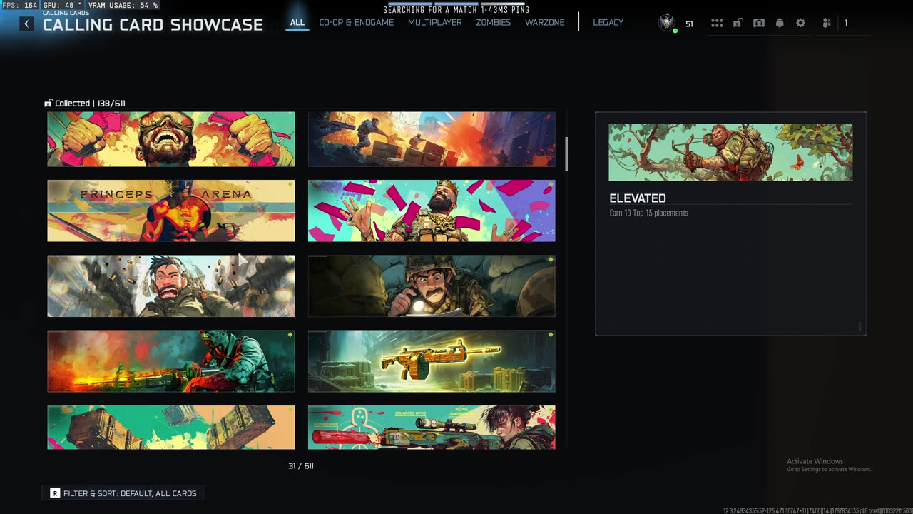Go back using the arrow button

[26, 24]
